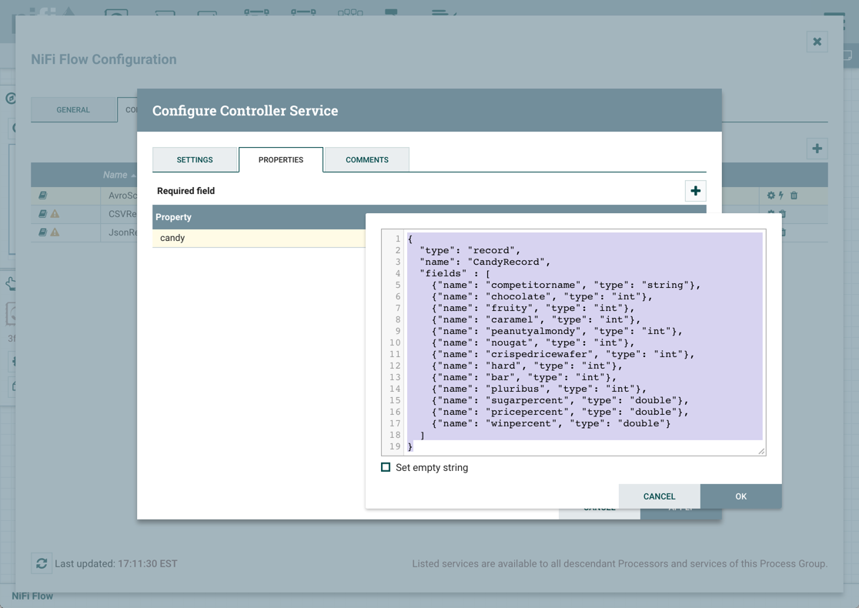Viewport: 859px width, 608px height.
Task: Click the gear icon in the AvroSchema row
Action: click(x=770, y=195)
